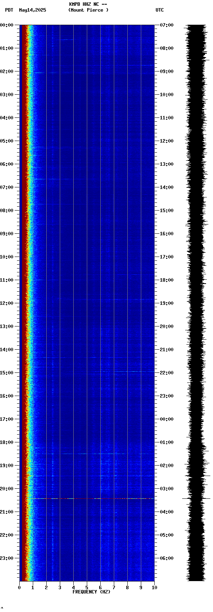This screenshot has height=612, width=213.
Task: Click the 10 tick on frequency axis
Action: pos(154,588)
